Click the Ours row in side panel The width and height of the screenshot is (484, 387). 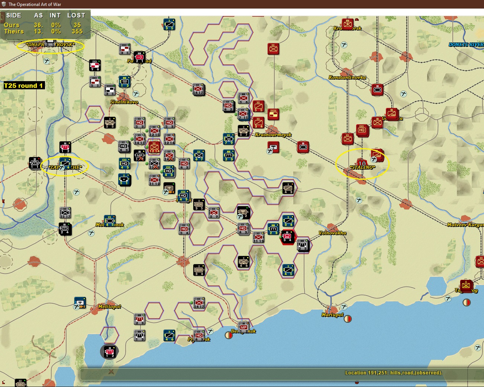click(x=45, y=25)
